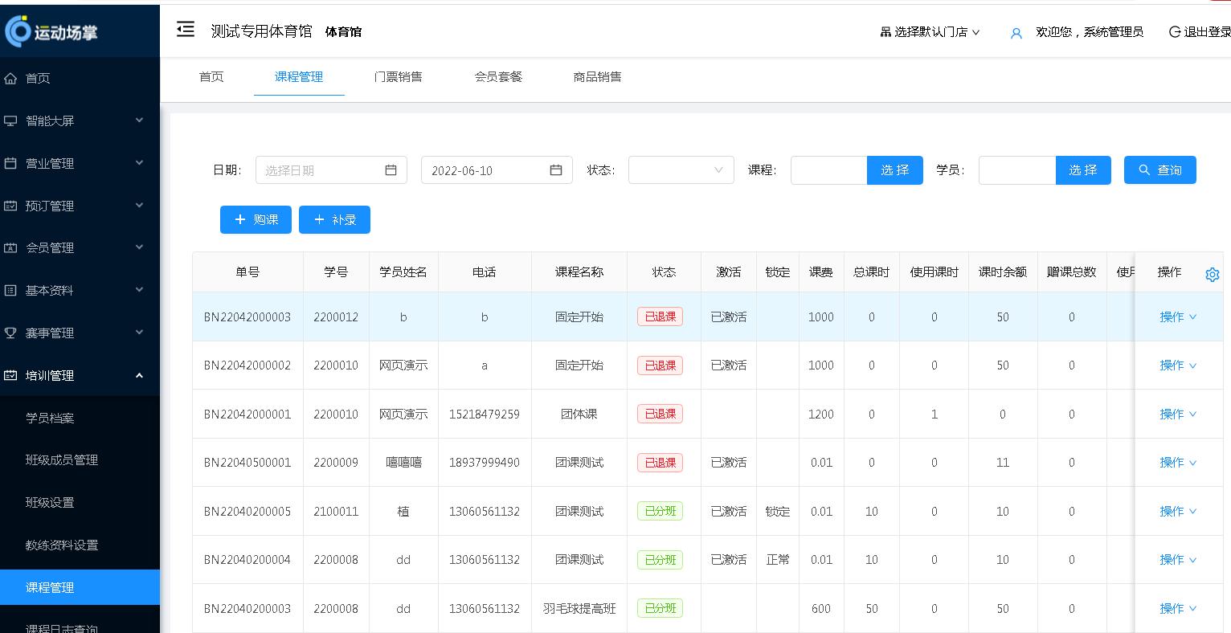Click the 营业管理 calendar icon
The width and height of the screenshot is (1231, 633).
(11, 163)
